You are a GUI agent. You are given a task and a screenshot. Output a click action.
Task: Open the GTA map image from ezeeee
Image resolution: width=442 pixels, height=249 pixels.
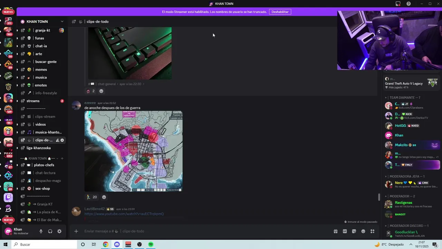pyautogui.click(x=134, y=151)
